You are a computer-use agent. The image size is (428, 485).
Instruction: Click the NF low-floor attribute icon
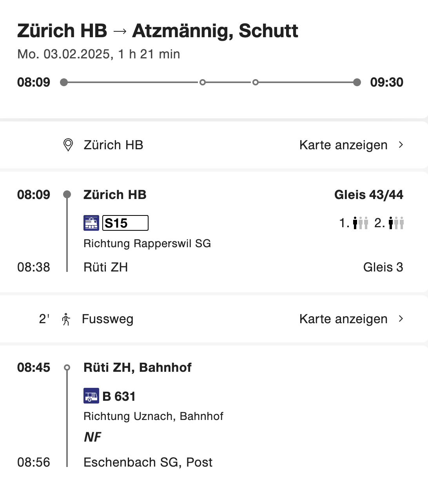coord(92,437)
